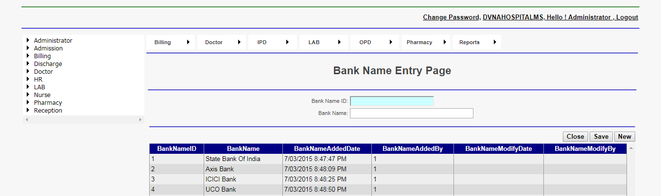Click the Close button
The image size is (661, 196).
[575, 137]
